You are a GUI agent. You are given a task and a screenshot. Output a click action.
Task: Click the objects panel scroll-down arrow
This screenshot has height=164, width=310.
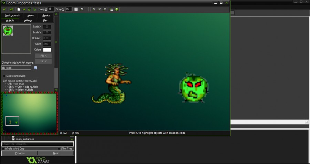pos(56,90)
